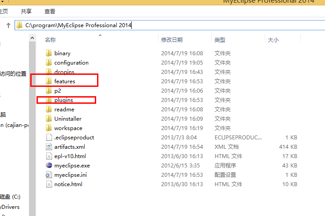Screen dimensions: 325x216
Task: Click the folder icon in address bar
Action: 19,25
